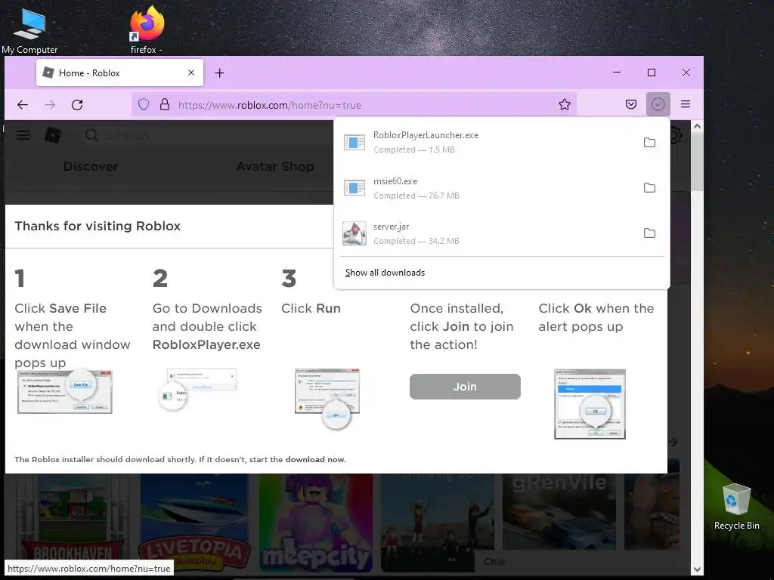Open the MeepCity game thumbnail
774x580 pixels.
[316, 523]
